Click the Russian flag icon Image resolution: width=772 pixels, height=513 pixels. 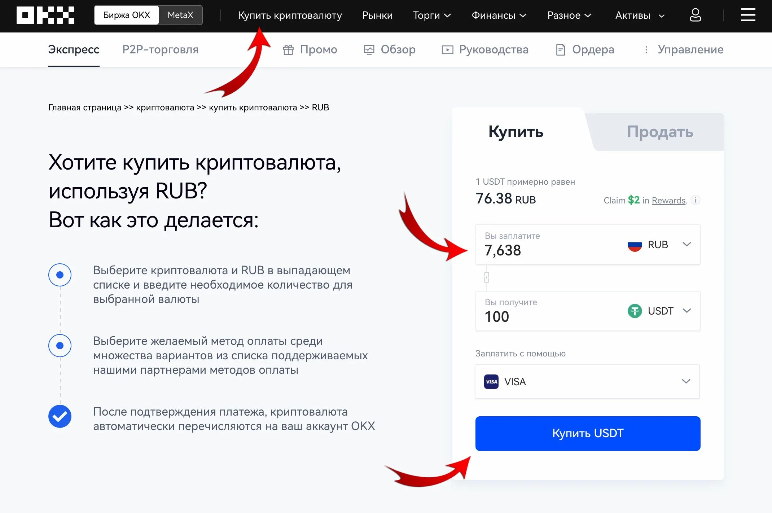click(635, 245)
